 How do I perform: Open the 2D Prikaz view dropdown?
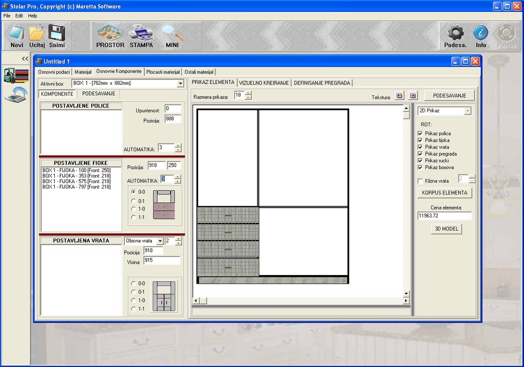point(467,111)
